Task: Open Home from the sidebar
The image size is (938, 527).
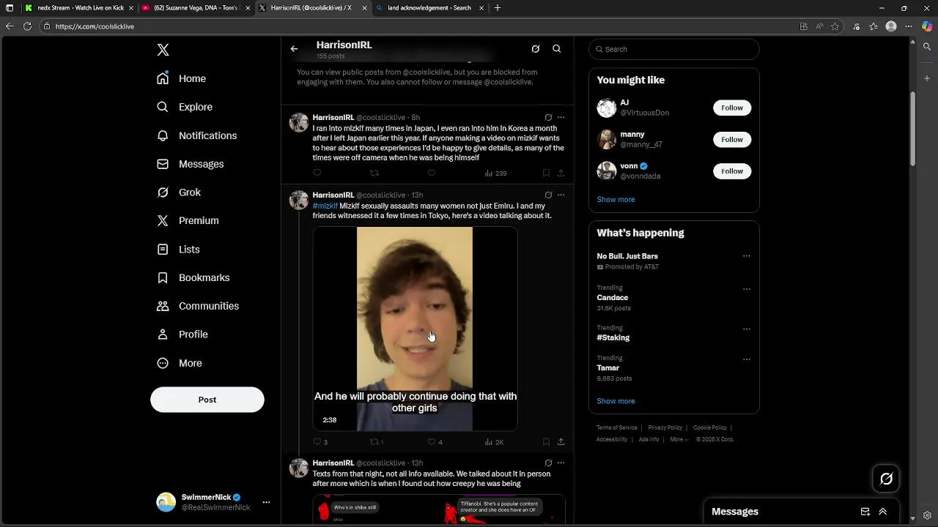Action: coord(182,78)
